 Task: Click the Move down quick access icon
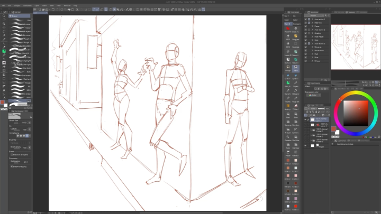(x=296, y=123)
